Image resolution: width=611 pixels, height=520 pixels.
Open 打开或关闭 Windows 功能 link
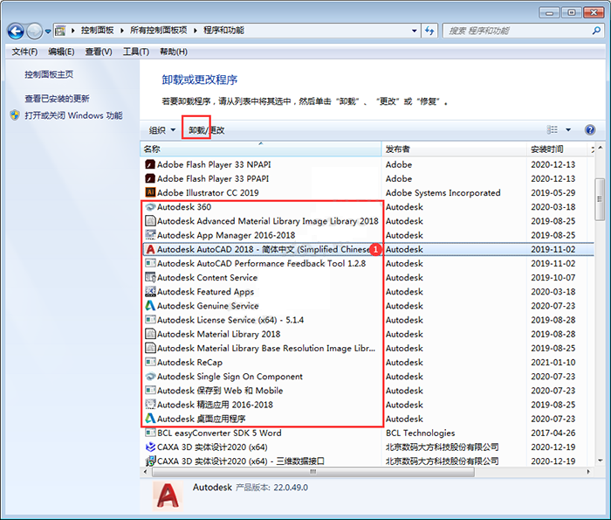73,115
